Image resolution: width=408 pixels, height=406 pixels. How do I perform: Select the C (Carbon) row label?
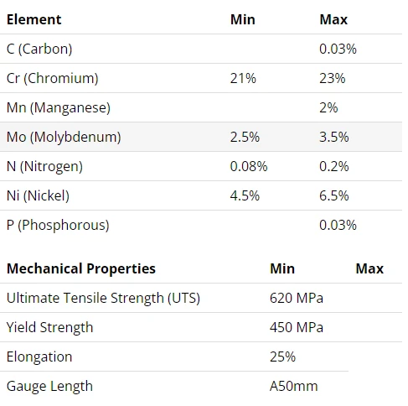pyautogui.click(x=39, y=49)
